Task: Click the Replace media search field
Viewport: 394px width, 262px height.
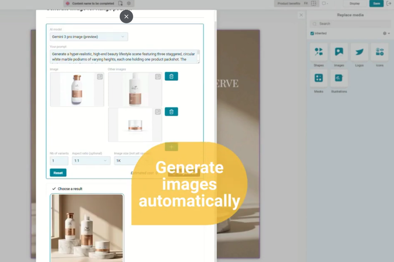Action: [350, 24]
